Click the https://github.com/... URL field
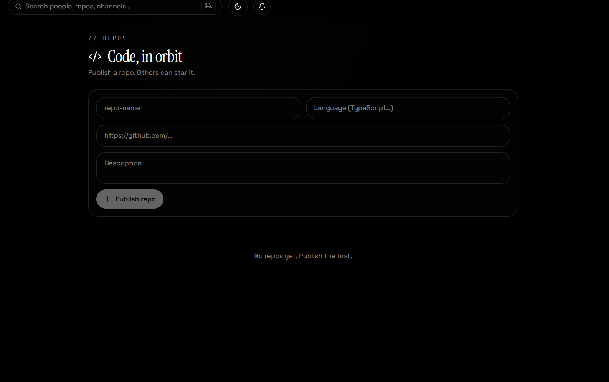Image resolution: width=609 pixels, height=382 pixels. (303, 136)
